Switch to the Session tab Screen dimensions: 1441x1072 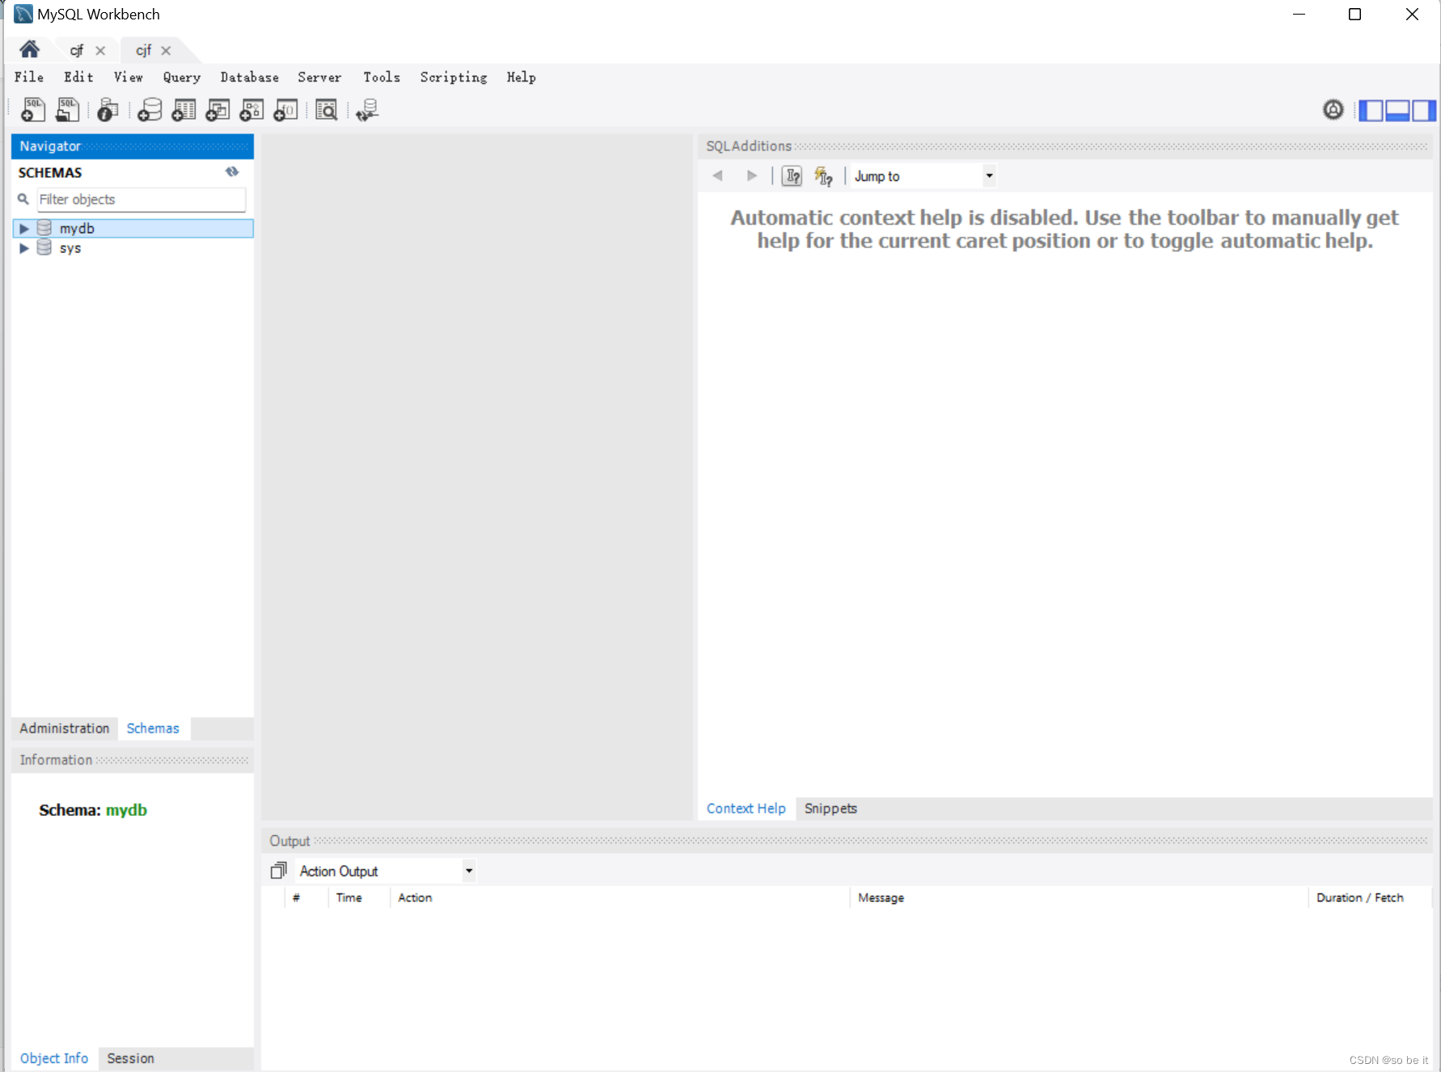(130, 1058)
